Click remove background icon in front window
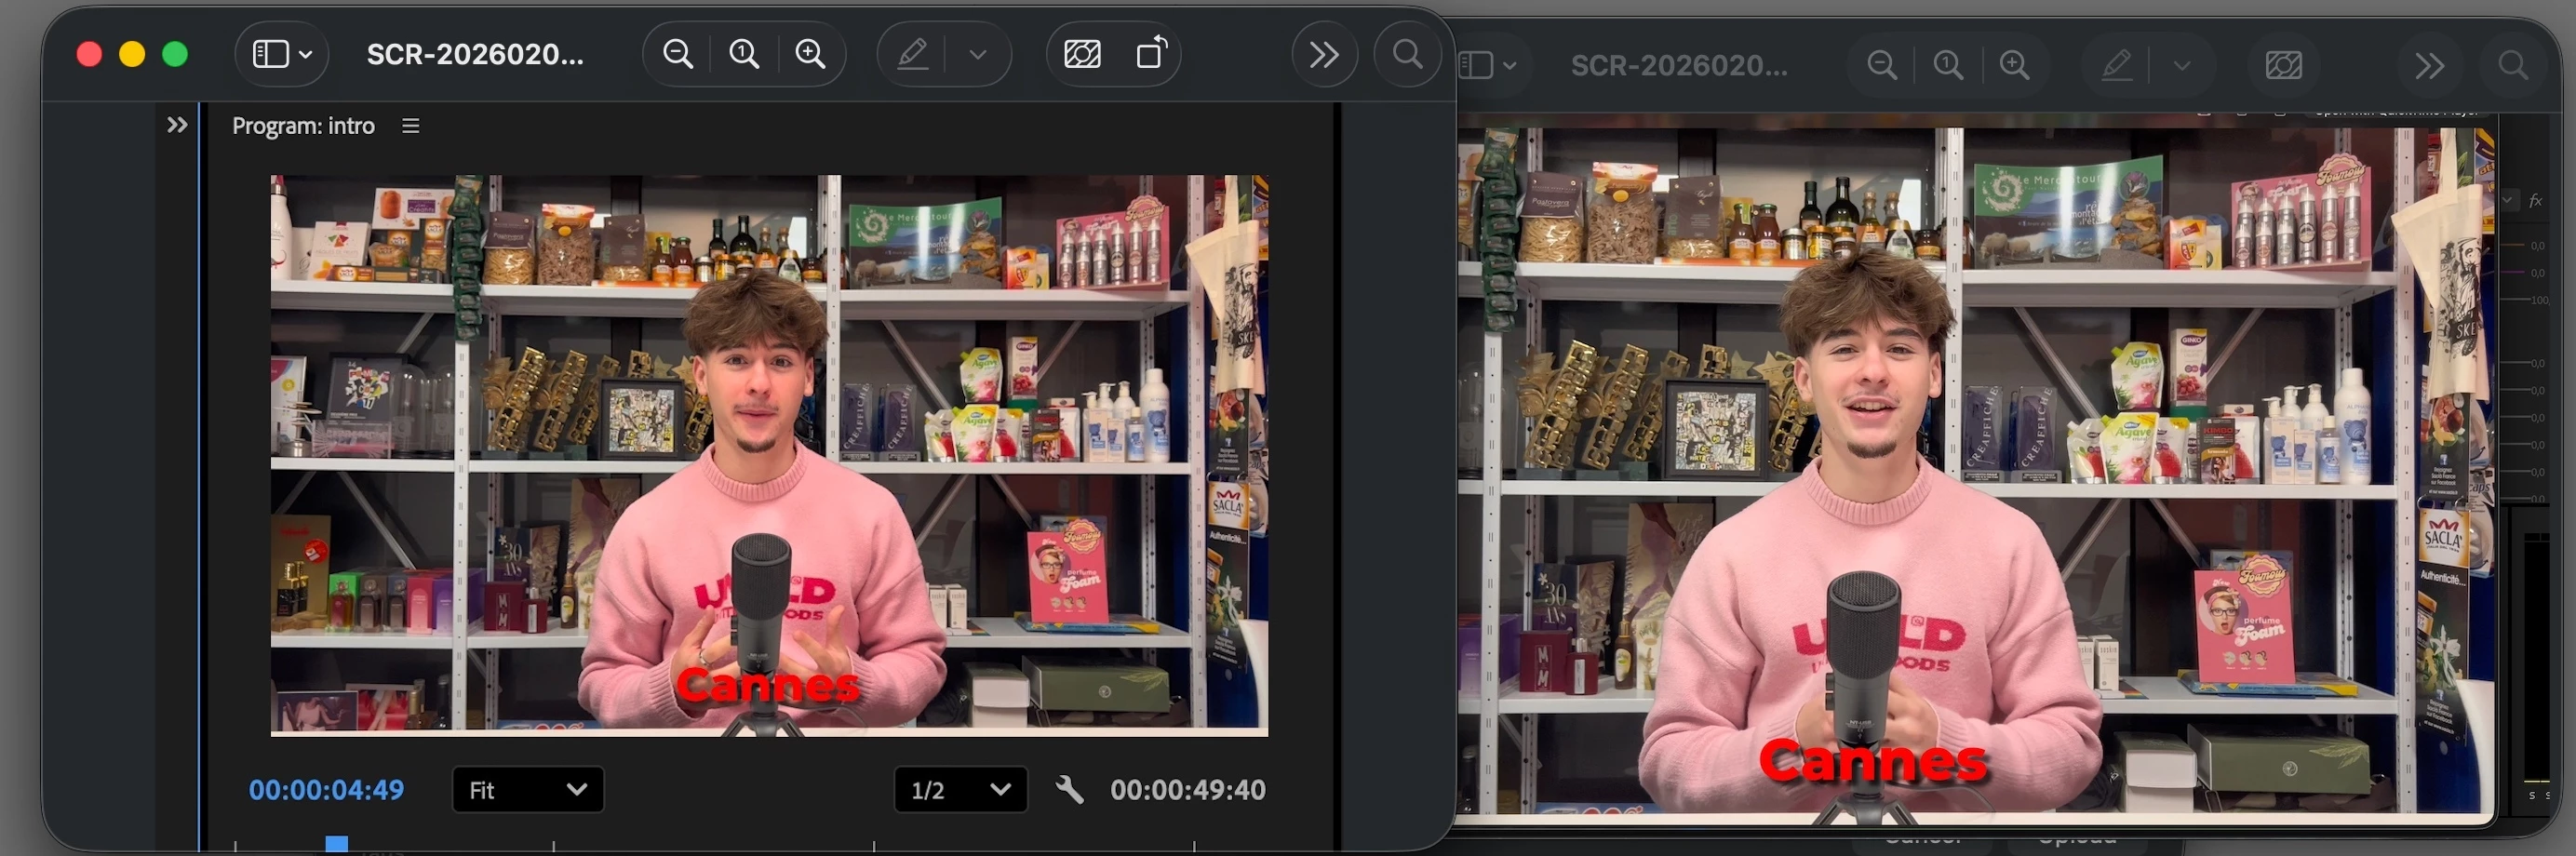 (1082, 54)
